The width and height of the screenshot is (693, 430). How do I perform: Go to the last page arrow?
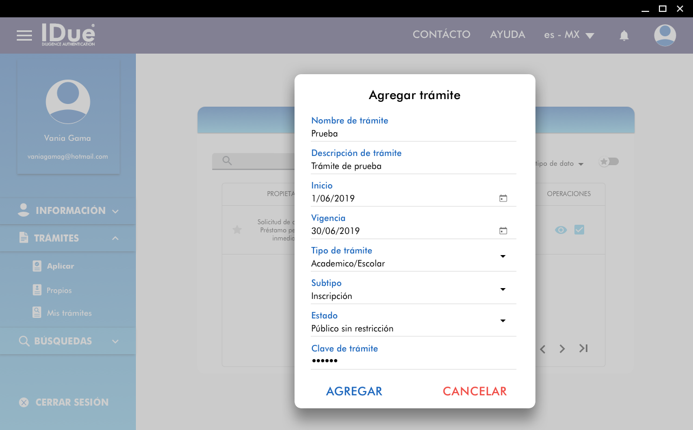[x=583, y=349]
